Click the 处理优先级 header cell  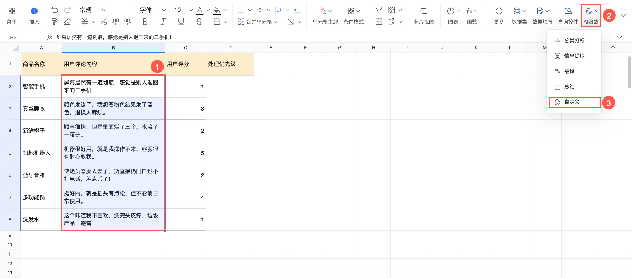click(x=230, y=64)
